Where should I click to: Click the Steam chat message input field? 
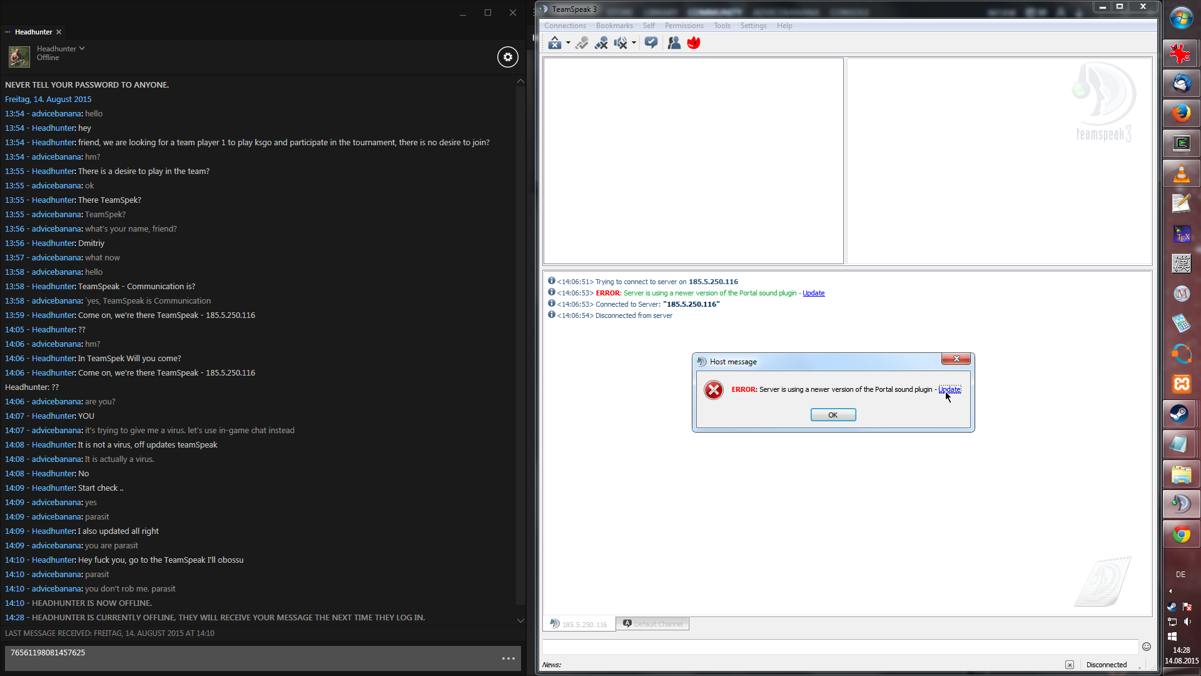pos(250,658)
